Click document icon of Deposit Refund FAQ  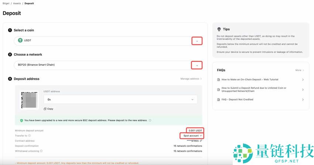point(218,90)
